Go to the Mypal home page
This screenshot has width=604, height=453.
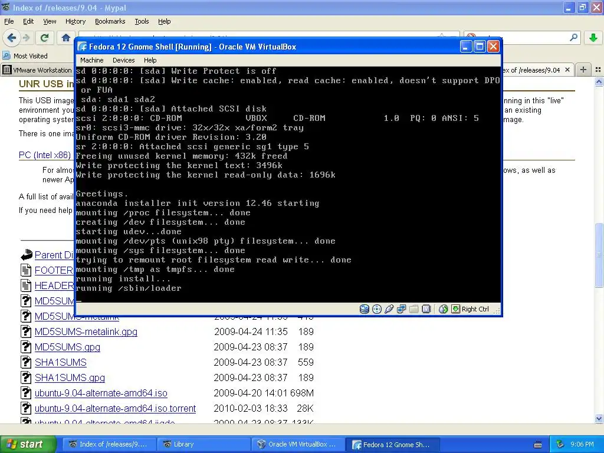pyautogui.click(x=66, y=38)
